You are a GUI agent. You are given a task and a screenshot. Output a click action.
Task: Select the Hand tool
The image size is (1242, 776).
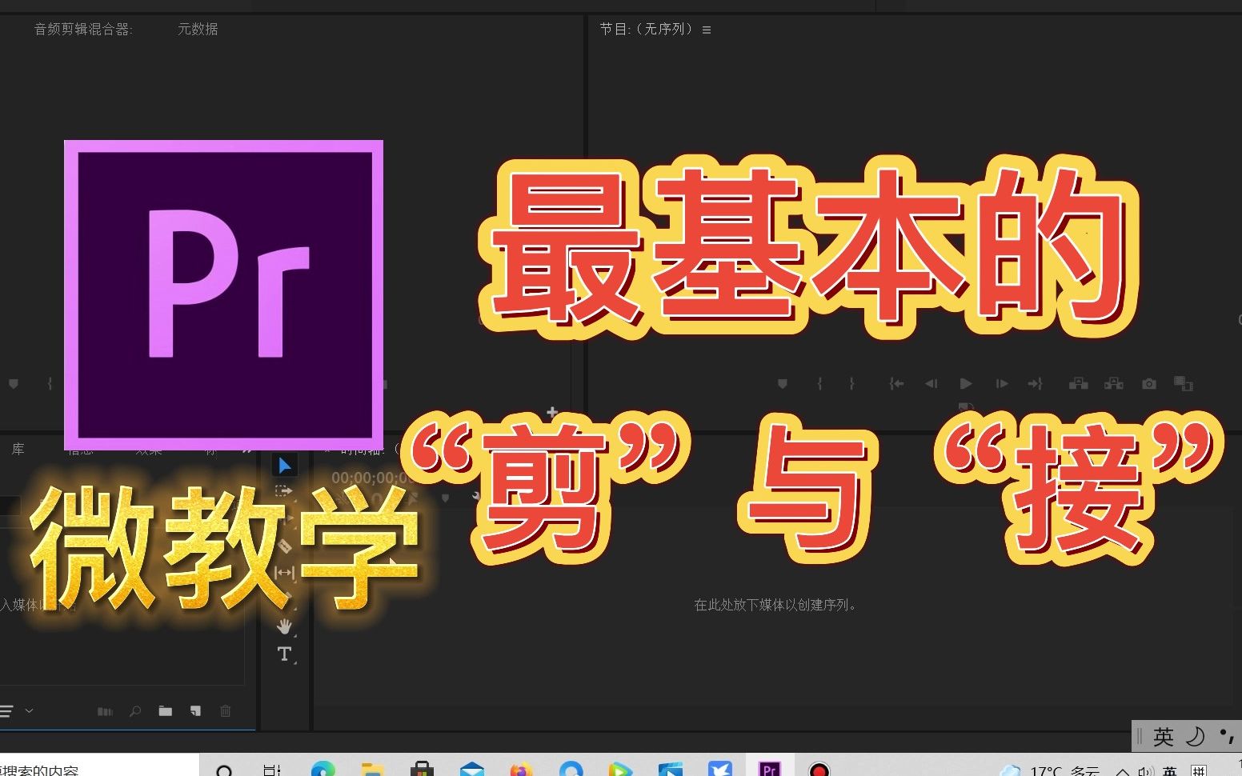[x=284, y=626]
